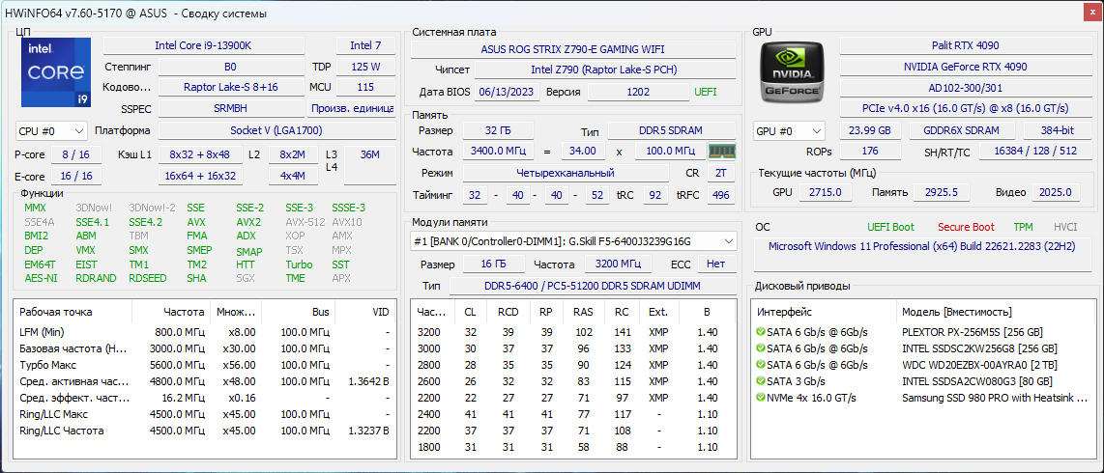1104x473 pixels.
Task: Click the status icon for the NVMe drive
Action: (761, 398)
